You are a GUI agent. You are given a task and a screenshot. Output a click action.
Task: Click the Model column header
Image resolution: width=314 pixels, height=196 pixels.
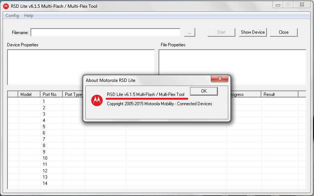point(29,94)
